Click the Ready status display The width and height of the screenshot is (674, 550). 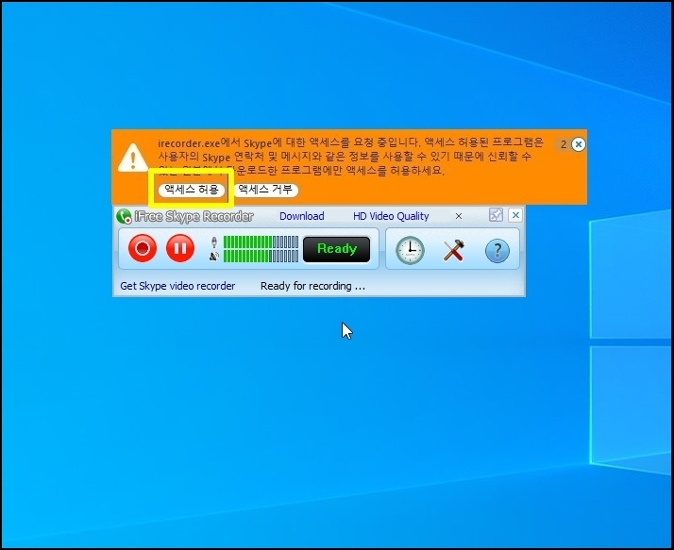337,249
